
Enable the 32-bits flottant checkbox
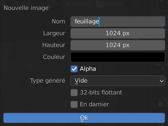[x=74, y=93]
